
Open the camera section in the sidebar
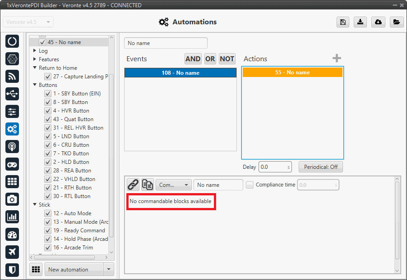tap(12, 199)
